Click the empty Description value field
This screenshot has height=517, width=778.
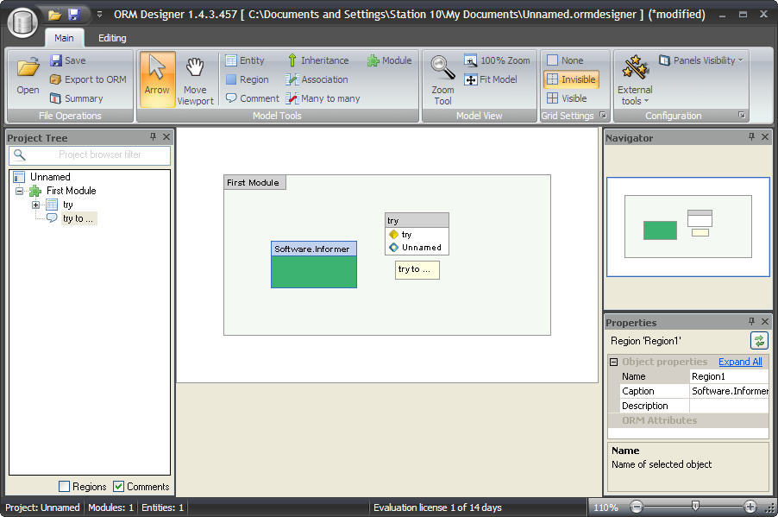729,406
